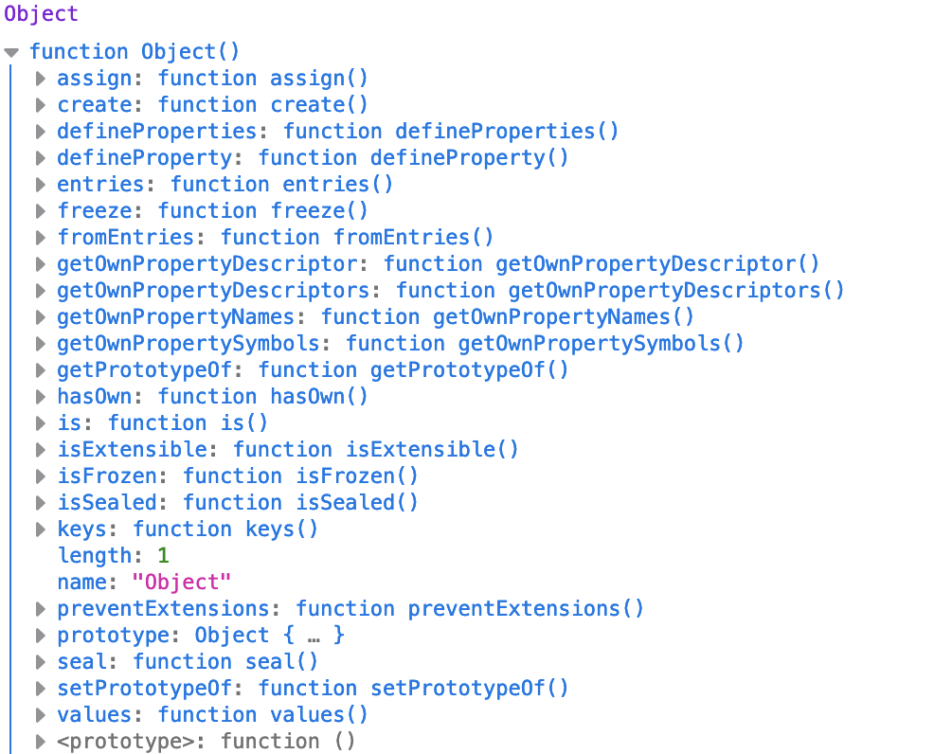Expand the prototype: Object { … } node

[41, 636]
